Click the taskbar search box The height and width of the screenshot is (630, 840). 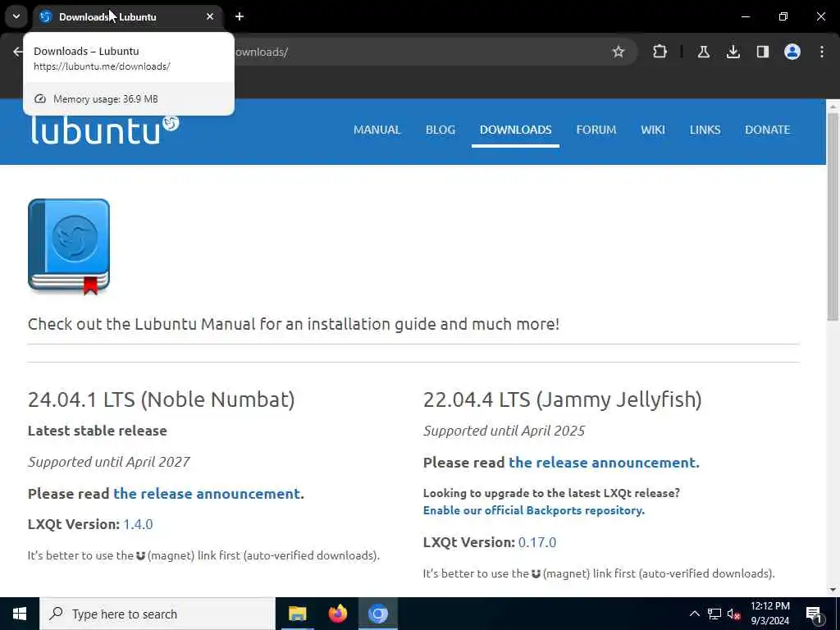coord(157,614)
